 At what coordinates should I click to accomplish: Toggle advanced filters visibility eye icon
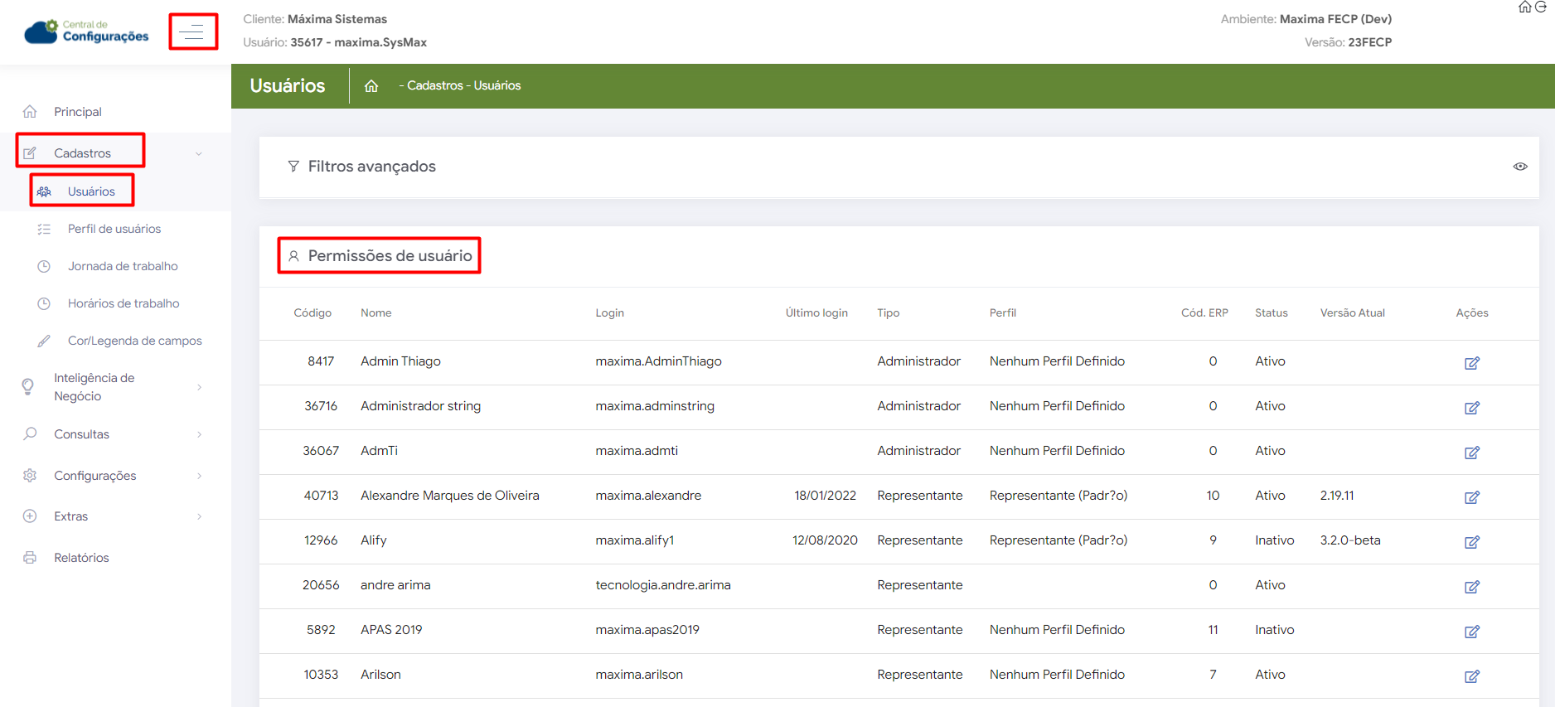click(1519, 167)
